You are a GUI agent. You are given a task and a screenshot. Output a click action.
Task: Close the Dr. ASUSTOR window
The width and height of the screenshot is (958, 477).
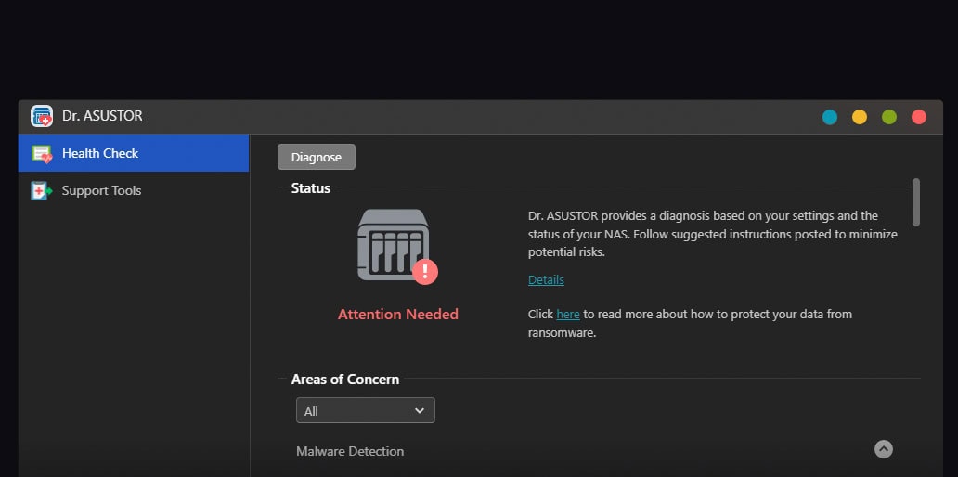pos(919,117)
